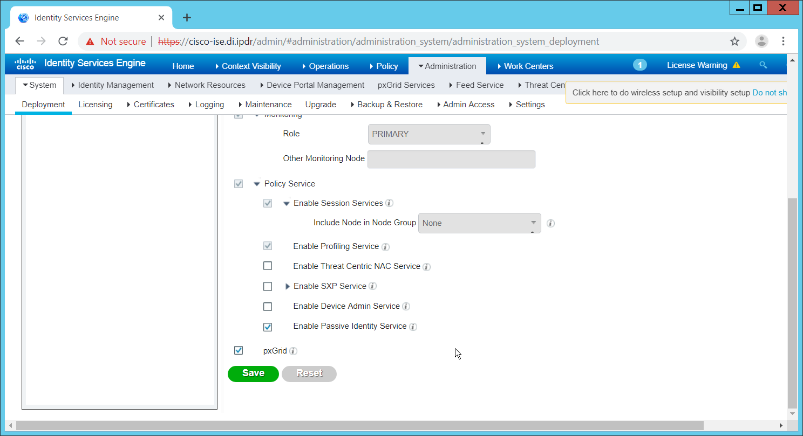Screen dimensions: 803x436
Task: Click the Reset button
Action: [309, 373]
